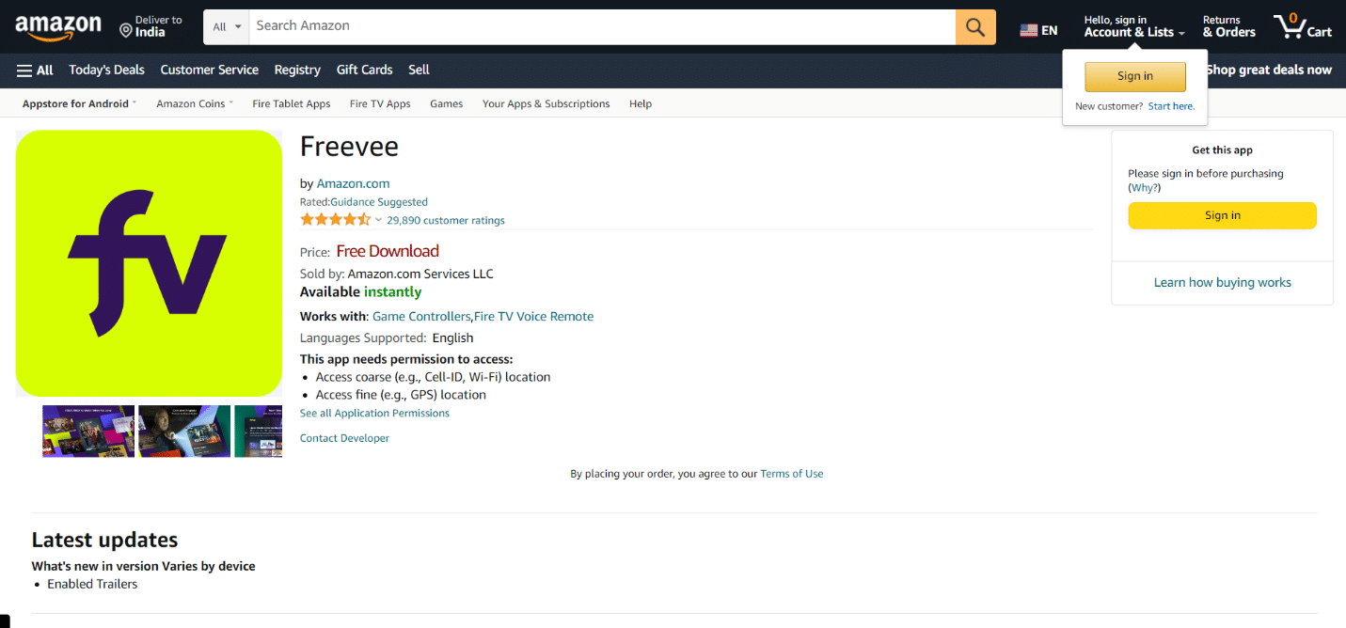Open the shopping cart icon
Image resolution: width=1346 pixels, height=628 pixels.
pyautogui.click(x=1303, y=26)
